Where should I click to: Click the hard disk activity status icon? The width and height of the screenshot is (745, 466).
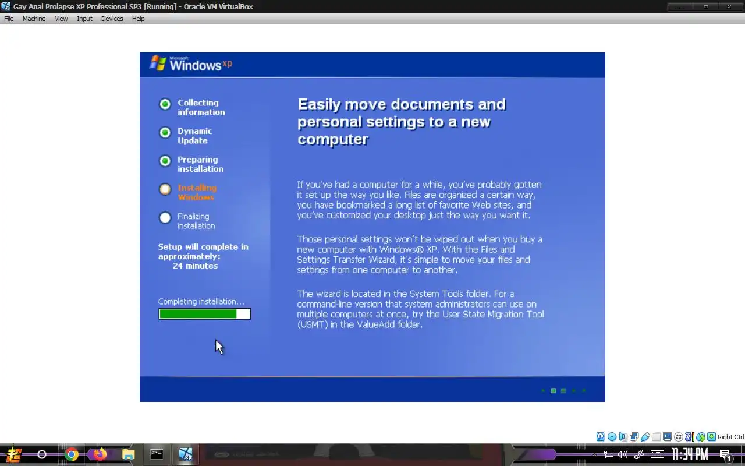[x=601, y=437]
